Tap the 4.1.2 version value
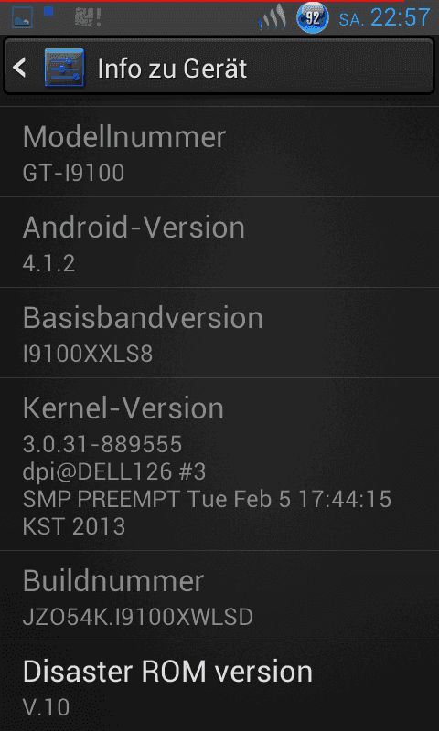 (49, 264)
